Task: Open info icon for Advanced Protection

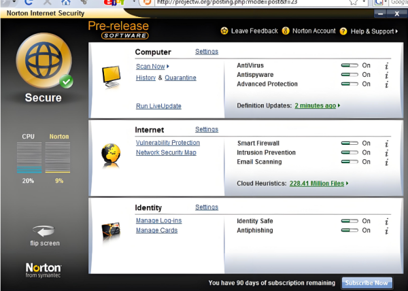Action: (x=387, y=84)
